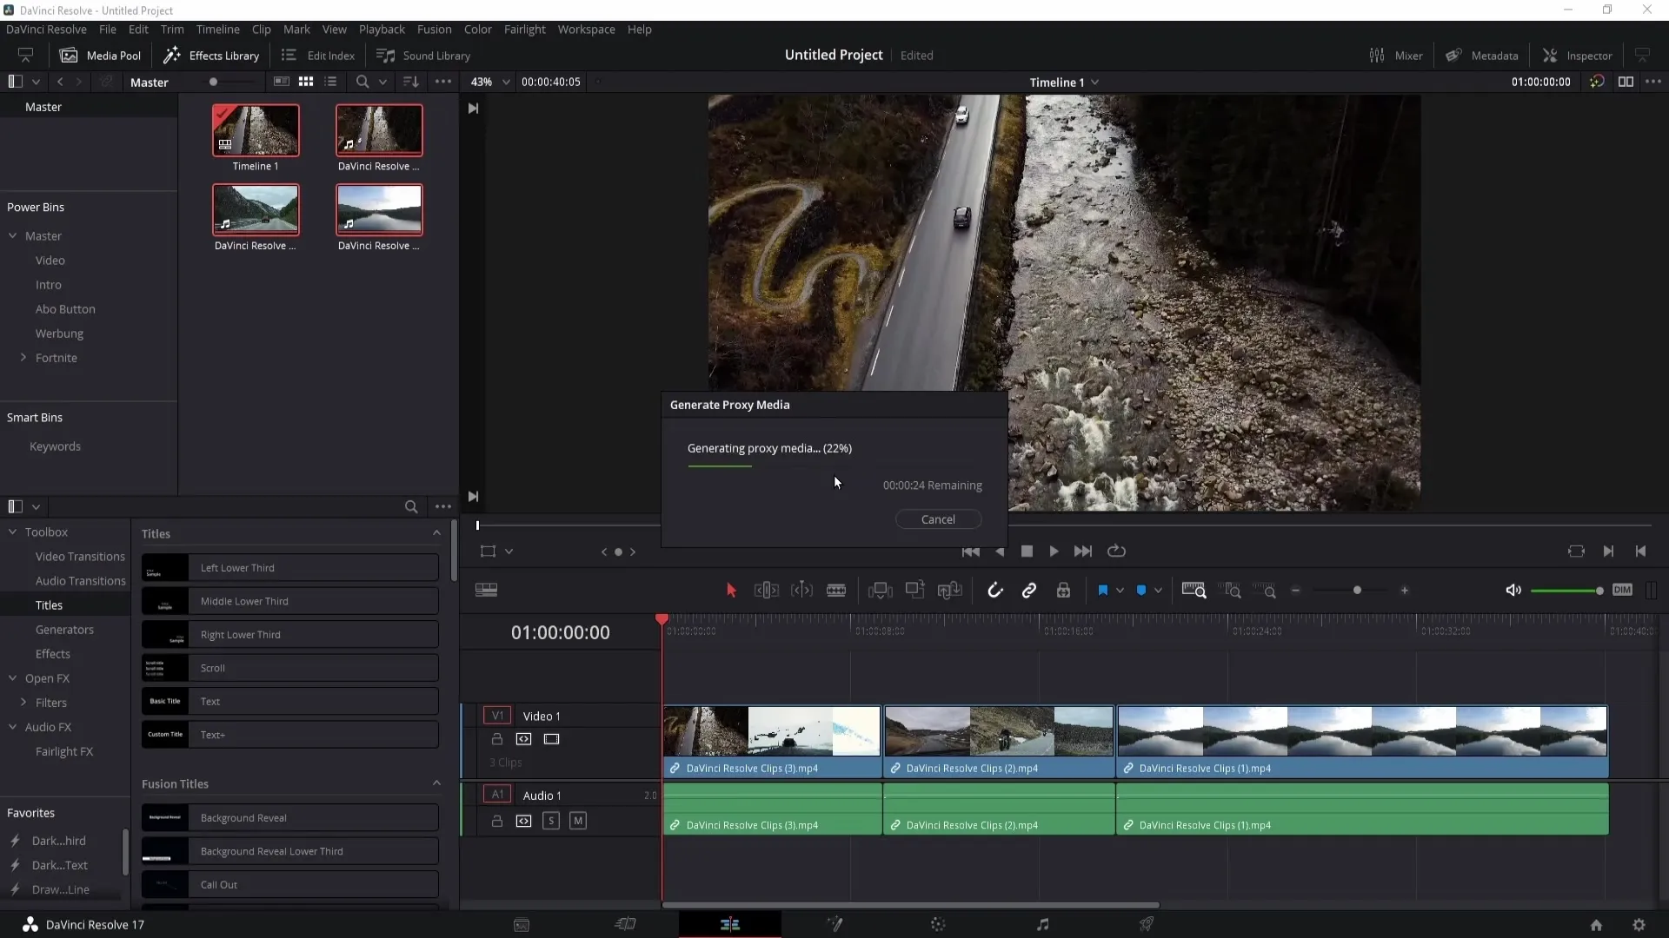Toggle Linked Selection chain icon
Image resolution: width=1669 pixels, height=938 pixels.
[x=1029, y=591]
